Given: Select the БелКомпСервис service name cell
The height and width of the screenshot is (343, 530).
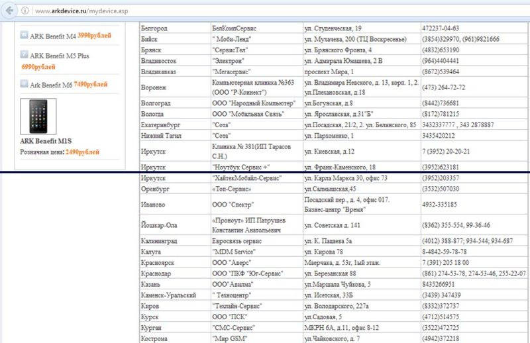Looking at the screenshot, I should (257, 28).
